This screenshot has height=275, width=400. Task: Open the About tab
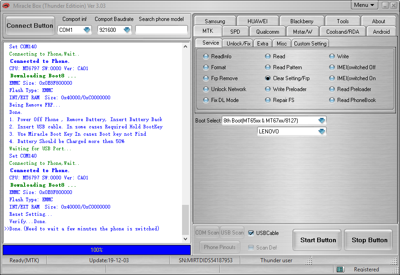(x=378, y=21)
